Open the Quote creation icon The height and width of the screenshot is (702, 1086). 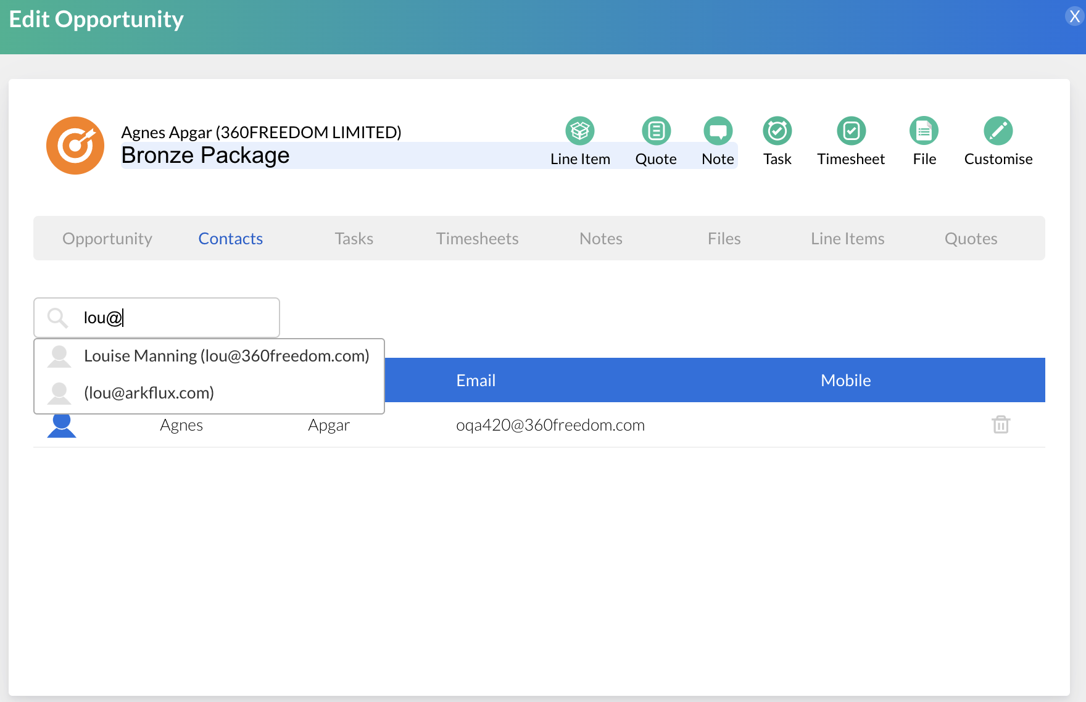click(x=656, y=131)
